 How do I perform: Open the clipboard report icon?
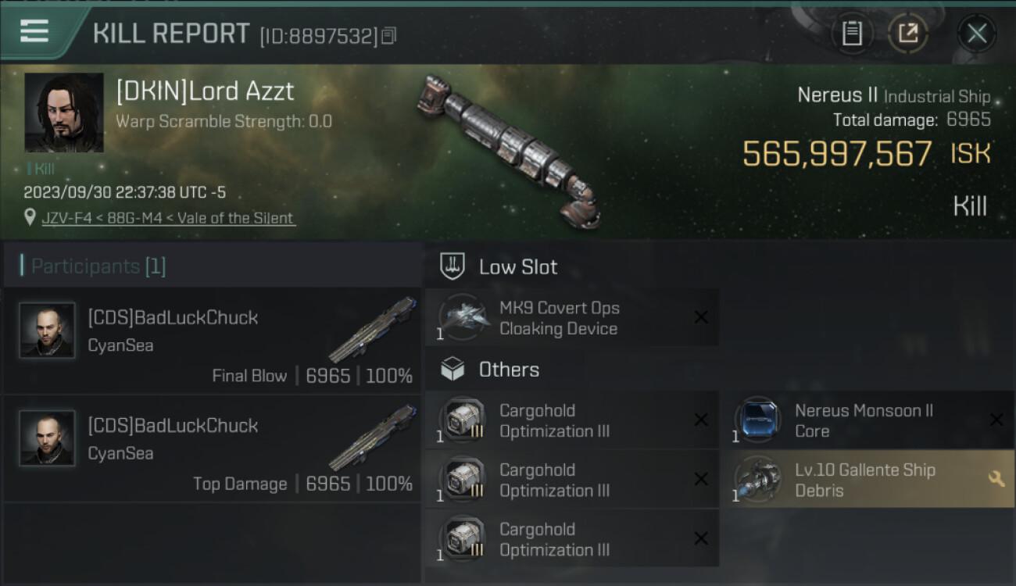pos(852,34)
